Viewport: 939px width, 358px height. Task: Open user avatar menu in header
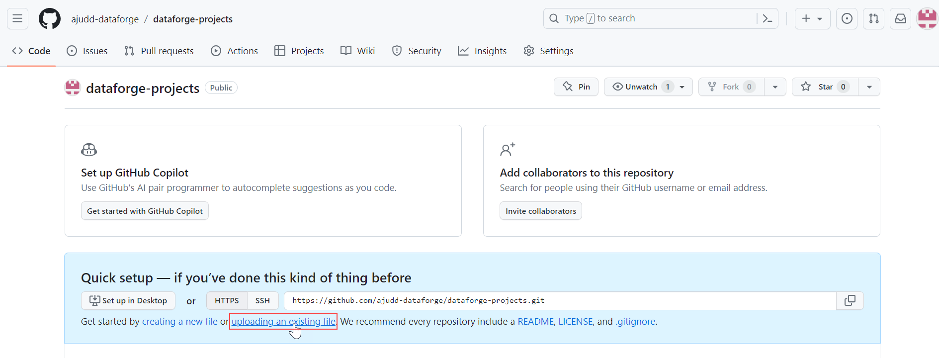pyautogui.click(x=928, y=18)
